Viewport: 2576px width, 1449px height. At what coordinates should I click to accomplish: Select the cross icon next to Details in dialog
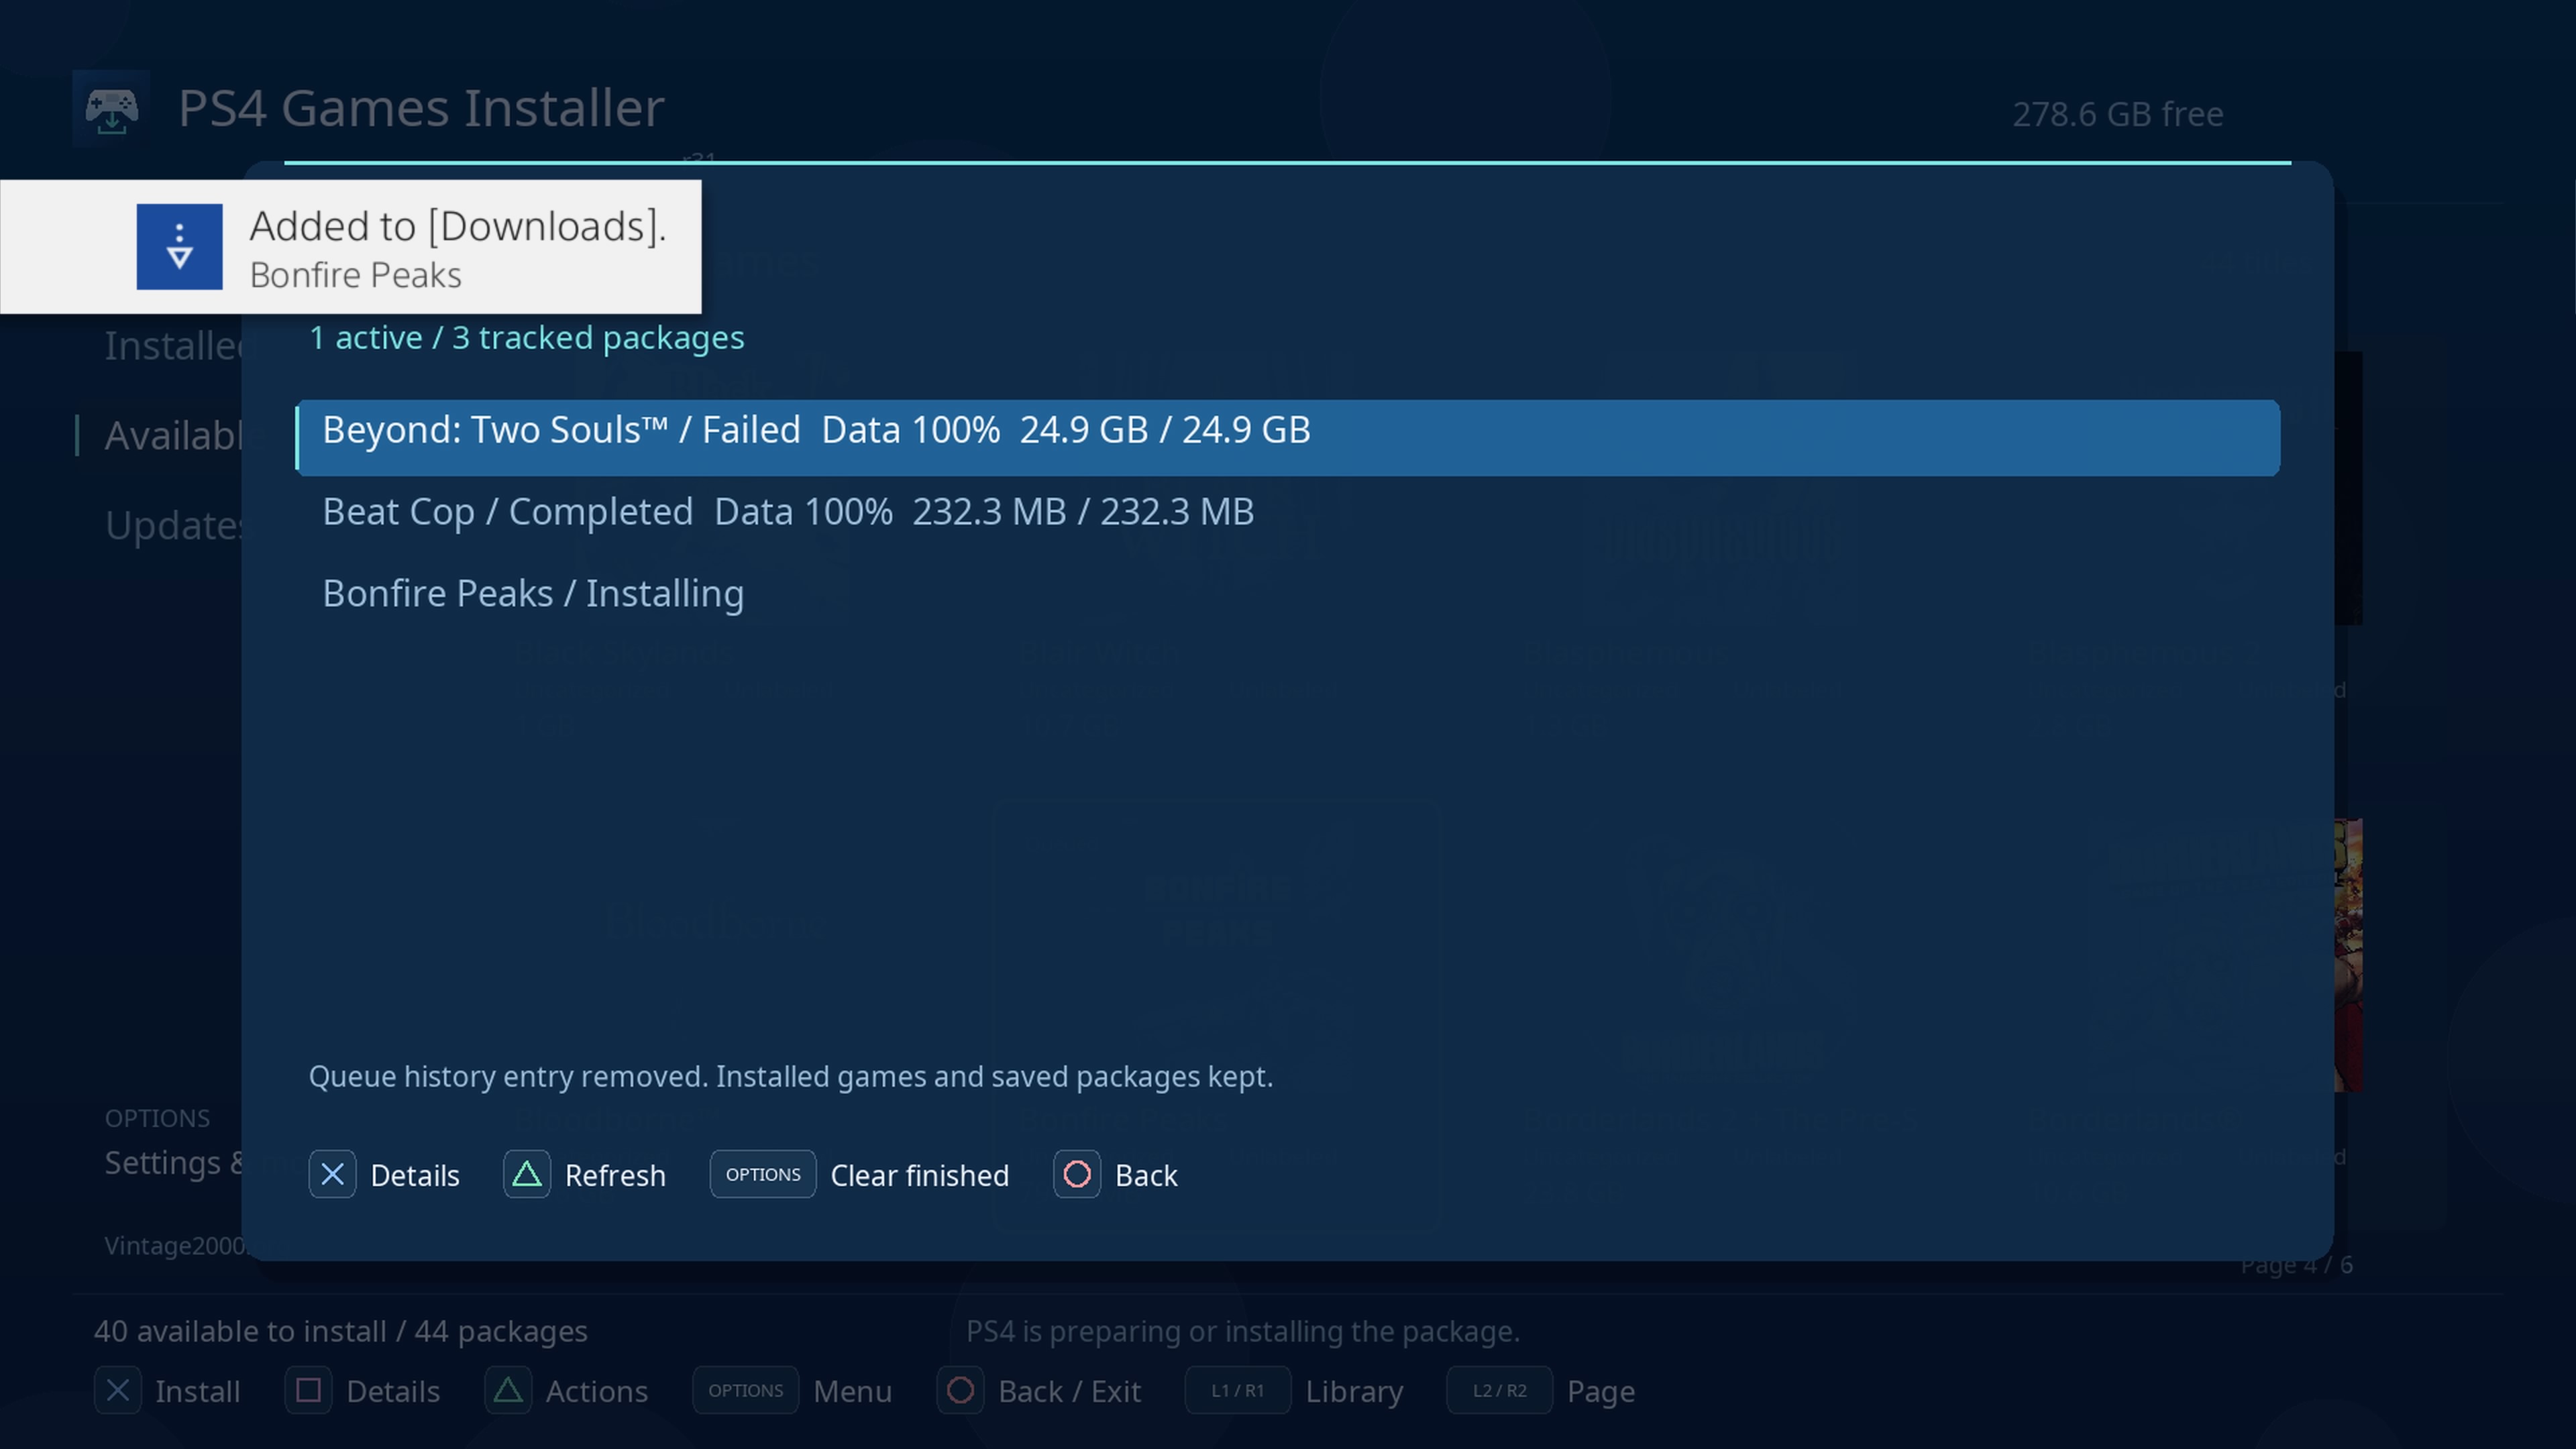[332, 1175]
